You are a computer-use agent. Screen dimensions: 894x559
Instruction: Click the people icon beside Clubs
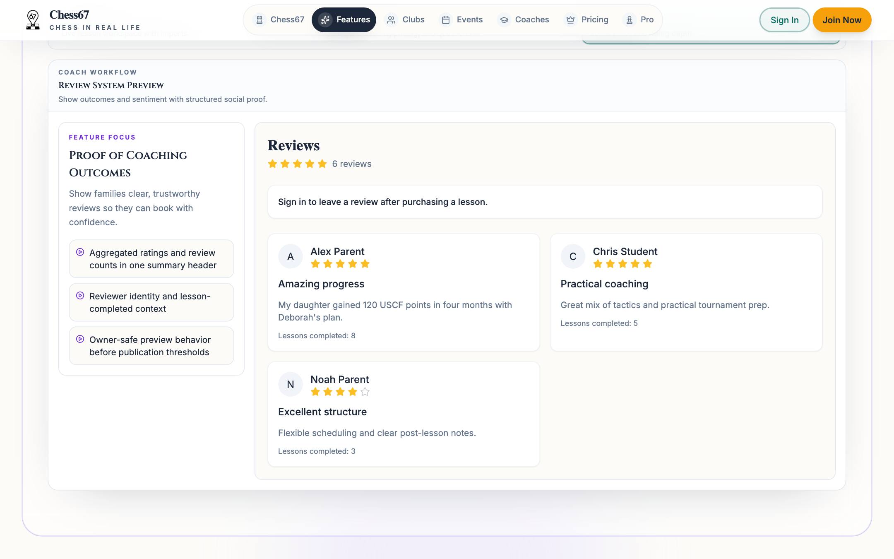[x=391, y=20]
